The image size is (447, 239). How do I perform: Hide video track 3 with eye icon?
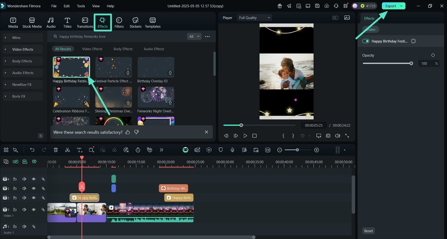click(34, 188)
